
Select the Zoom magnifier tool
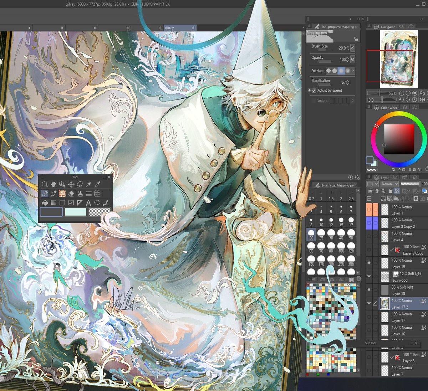coord(45,184)
